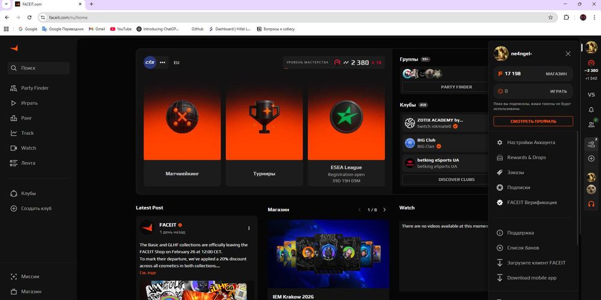Open the YouTube bookmark
The width and height of the screenshot is (601, 300).
tap(121, 29)
